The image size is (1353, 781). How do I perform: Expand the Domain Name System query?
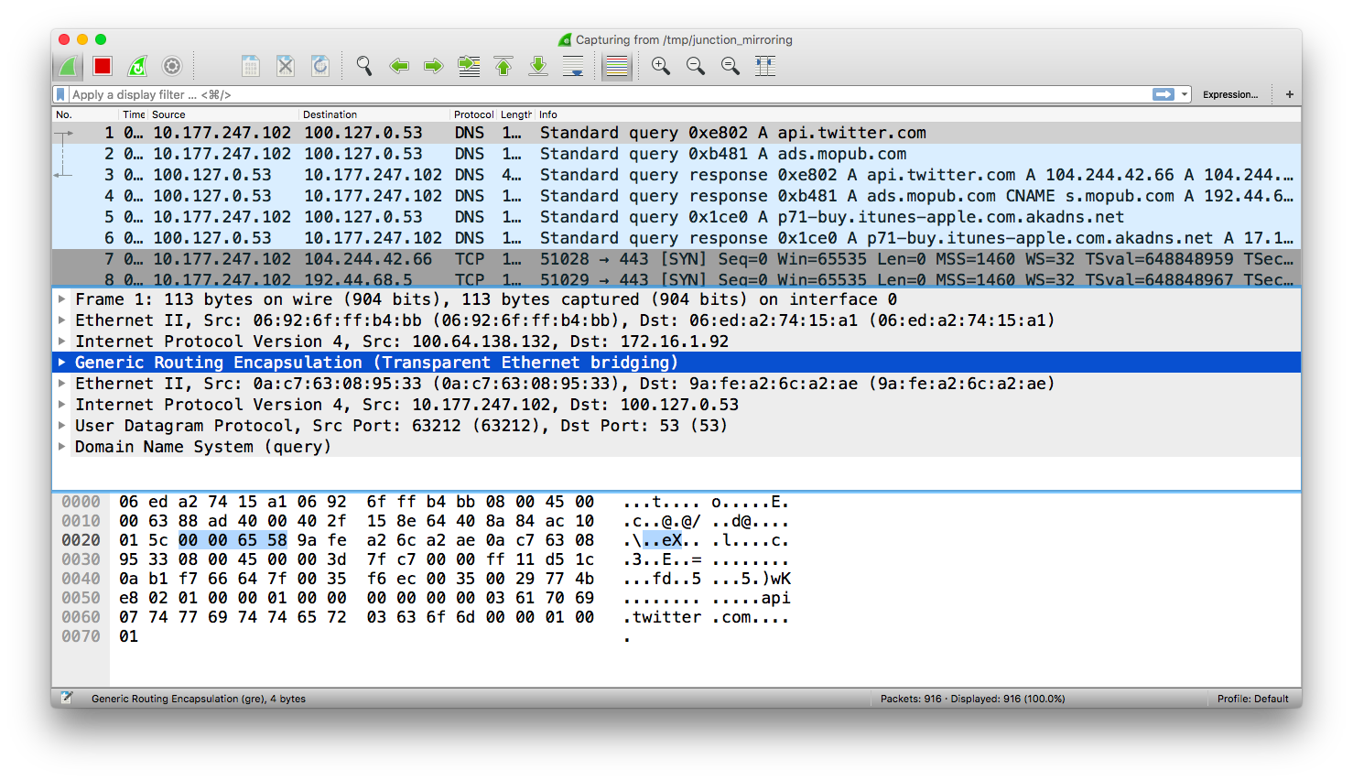pyautogui.click(x=61, y=447)
